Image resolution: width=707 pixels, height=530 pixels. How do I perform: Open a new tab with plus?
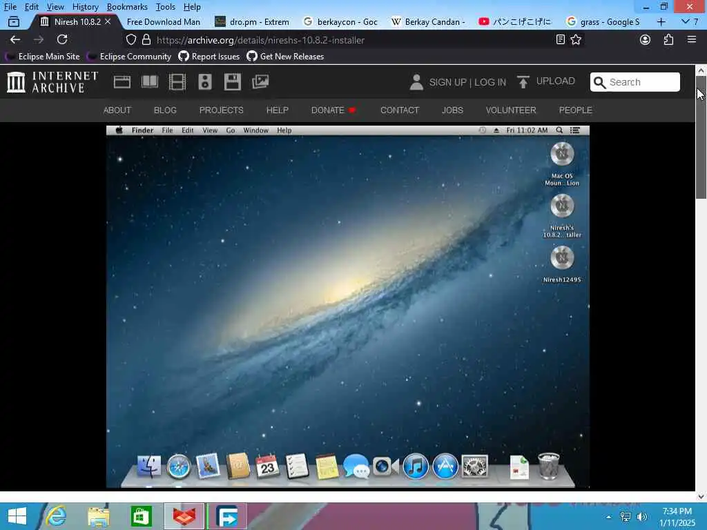(x=661, y=21)
